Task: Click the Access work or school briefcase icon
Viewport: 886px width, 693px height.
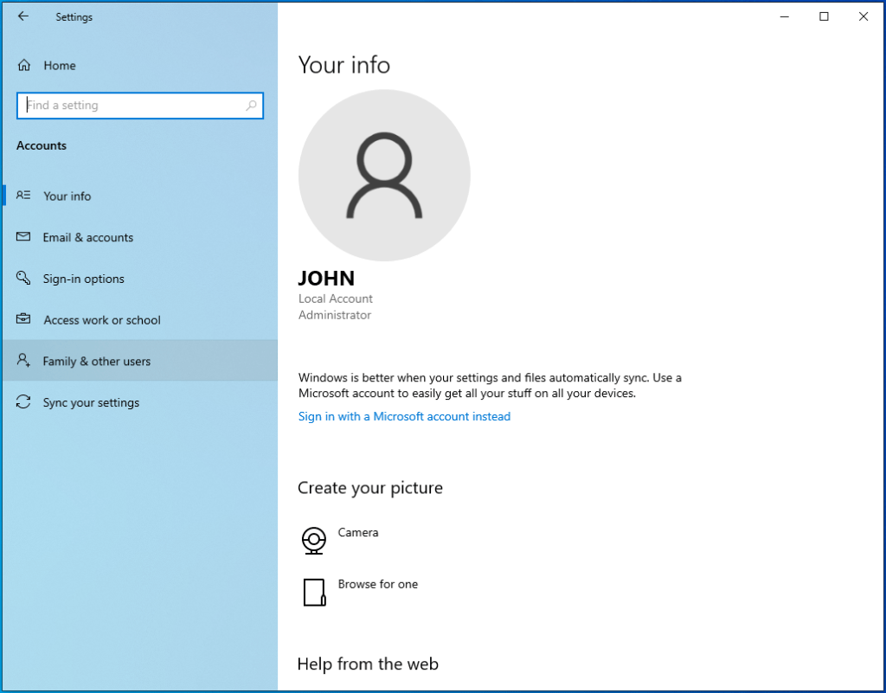Action: coord(23,319)
